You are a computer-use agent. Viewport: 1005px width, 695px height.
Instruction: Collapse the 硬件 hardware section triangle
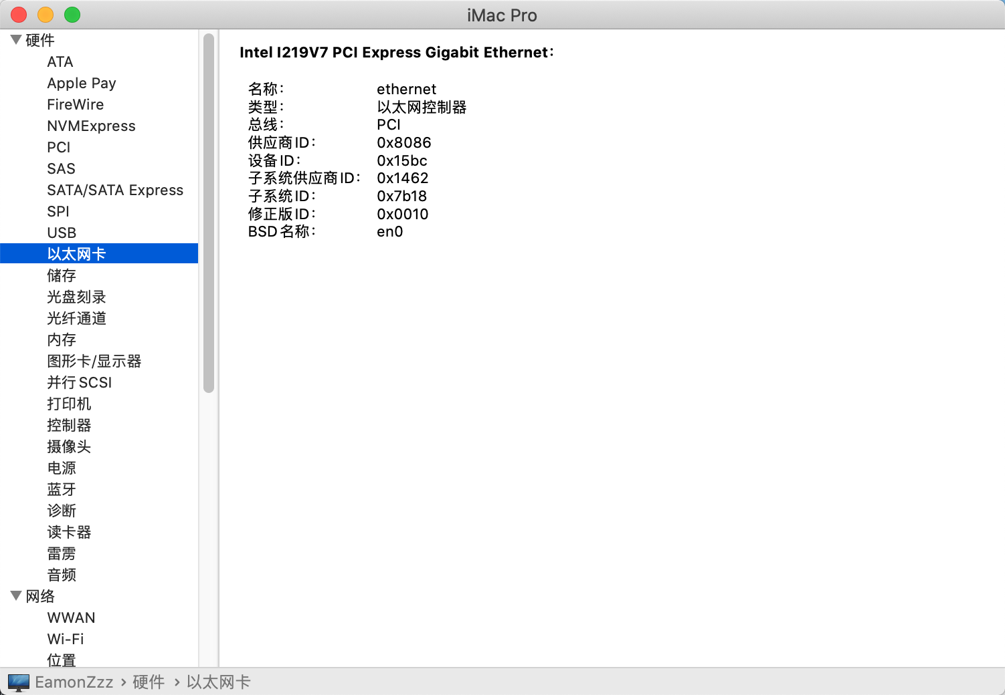[x=16, y=40]
